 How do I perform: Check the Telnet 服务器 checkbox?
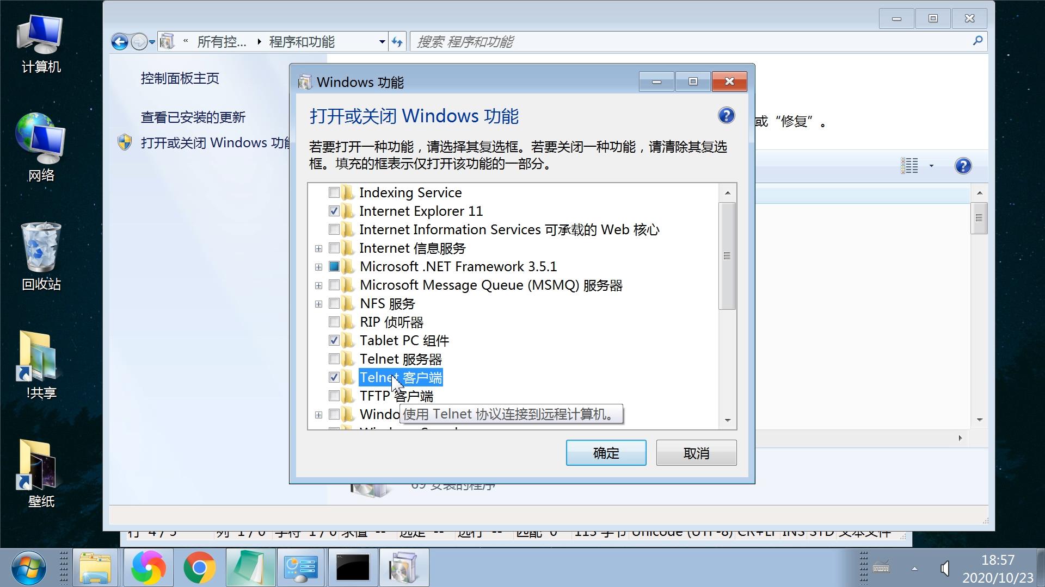(x=334, y=359)
